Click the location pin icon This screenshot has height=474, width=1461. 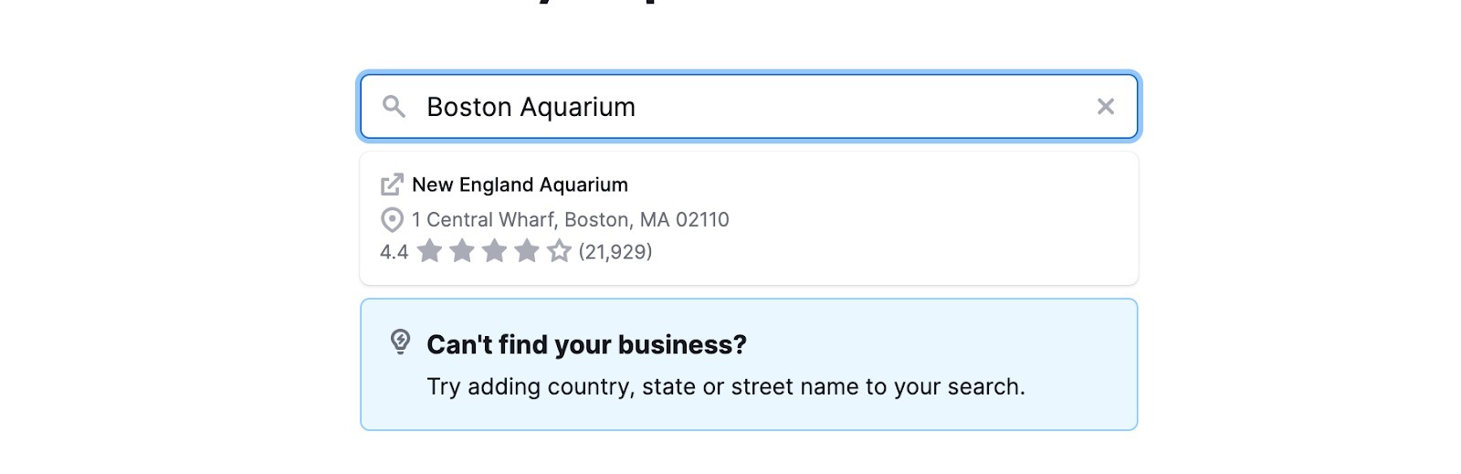coord(392,220)
